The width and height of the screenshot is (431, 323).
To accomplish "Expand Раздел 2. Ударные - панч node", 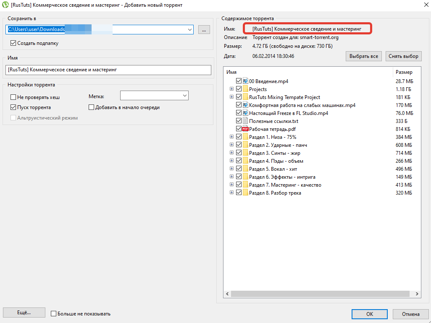I will pyautogui.click(x=232, y=144).
